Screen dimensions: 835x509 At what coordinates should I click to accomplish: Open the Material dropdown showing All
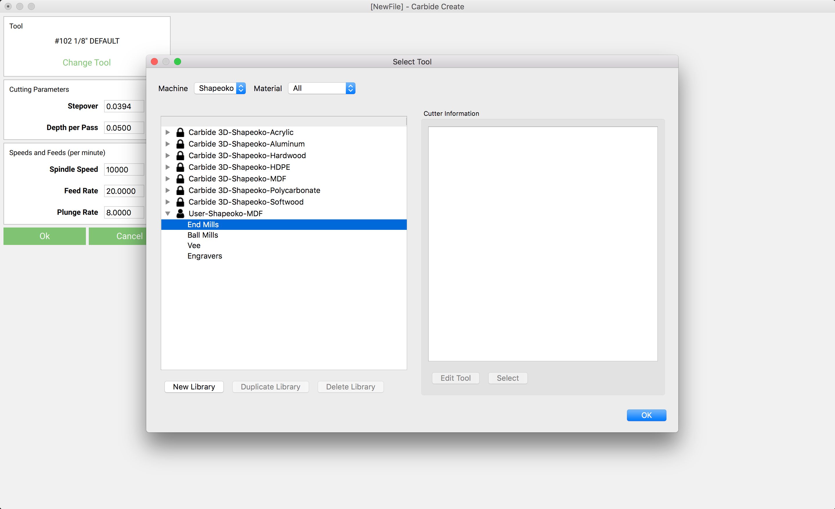click(x=321, y=88)
